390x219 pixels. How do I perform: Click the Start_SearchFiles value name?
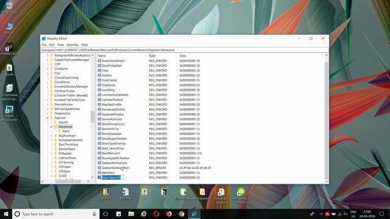click(113, 148)
